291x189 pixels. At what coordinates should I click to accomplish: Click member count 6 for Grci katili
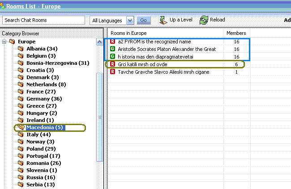[236, 64]
